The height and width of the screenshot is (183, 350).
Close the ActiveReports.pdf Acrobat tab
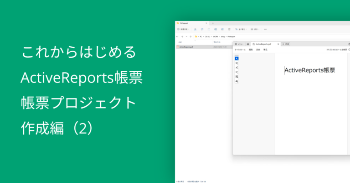click(x=278, y=44)
